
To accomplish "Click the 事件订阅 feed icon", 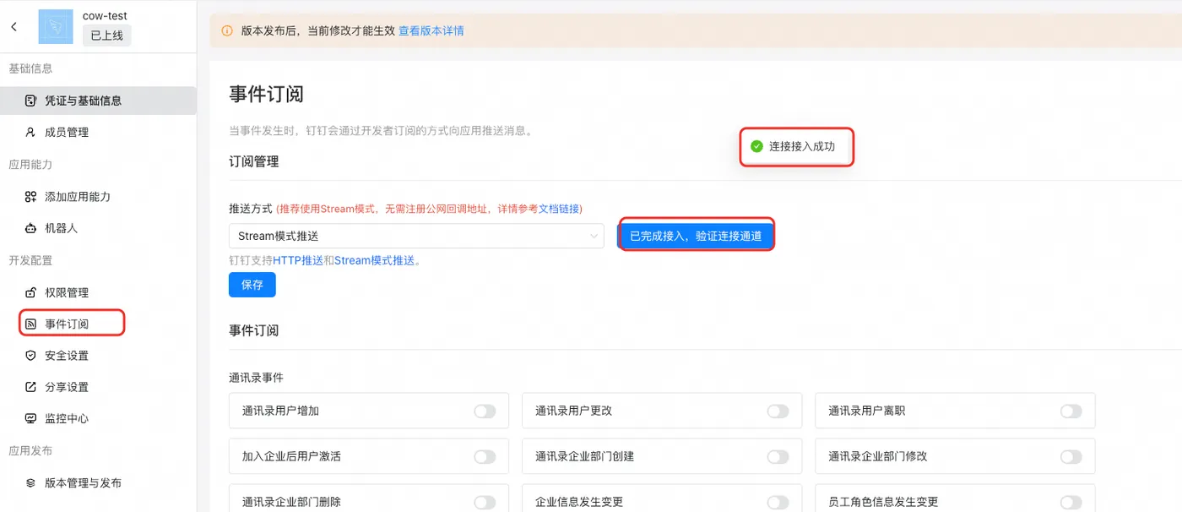I will [x=30, y=324].
